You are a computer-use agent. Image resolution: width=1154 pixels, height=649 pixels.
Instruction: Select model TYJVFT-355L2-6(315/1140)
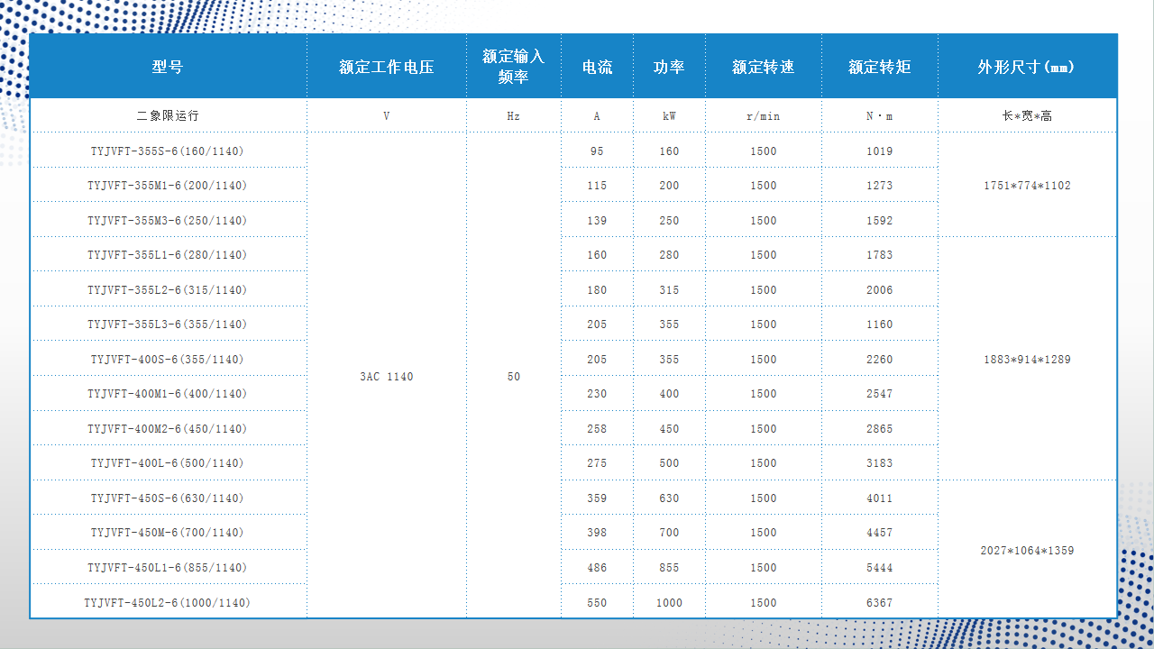coord(168,290)
